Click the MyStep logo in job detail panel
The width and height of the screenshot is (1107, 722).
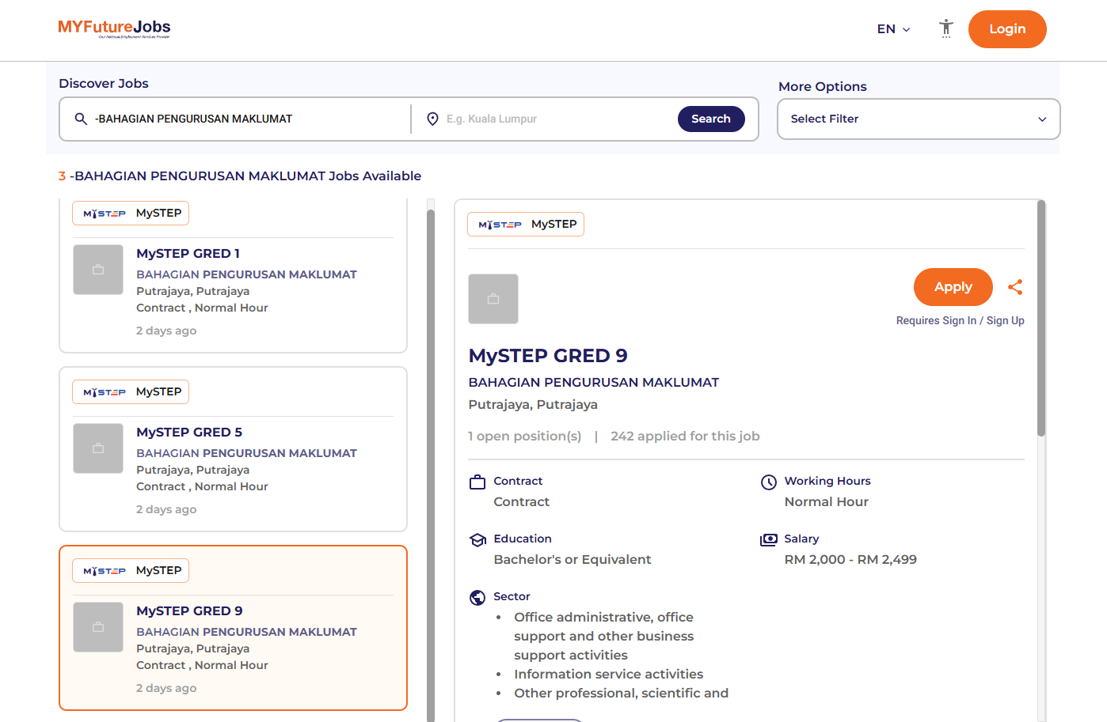pos(500,225)
